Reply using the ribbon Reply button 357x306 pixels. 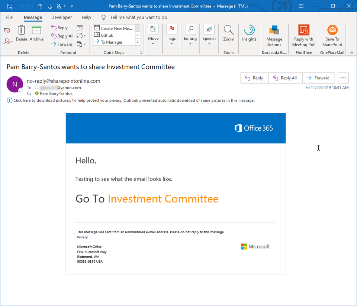59,28
